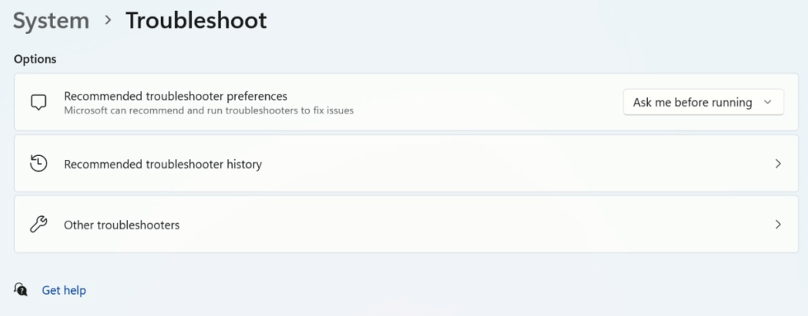Click the clock history icon
Screen dimensions: 808x316
38,164
